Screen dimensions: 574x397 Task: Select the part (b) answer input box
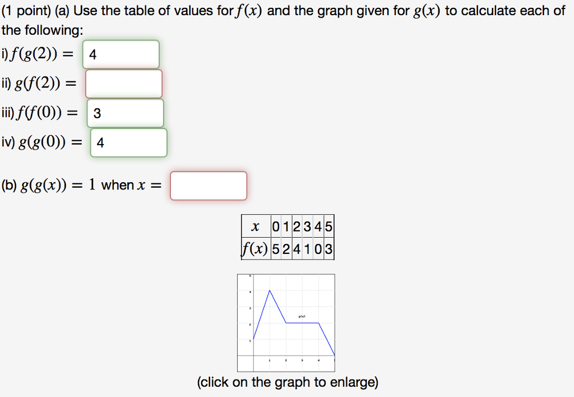click(x=208, y=185)
